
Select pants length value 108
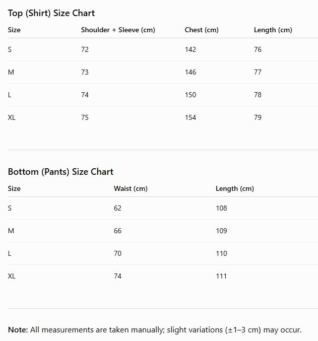pos(221,208)
